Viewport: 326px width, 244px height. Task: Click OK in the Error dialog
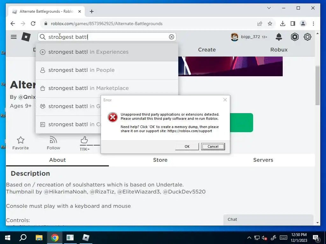pyautogui.click(x=187, y=146)
